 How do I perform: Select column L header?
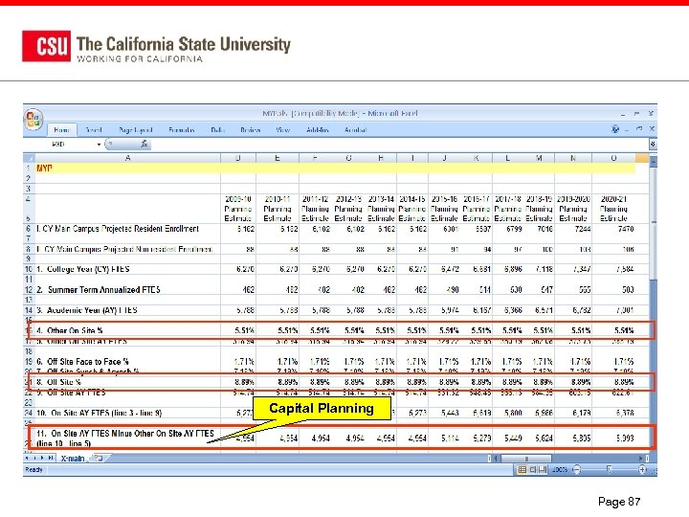pyautogui.click(x=507, y=158)
